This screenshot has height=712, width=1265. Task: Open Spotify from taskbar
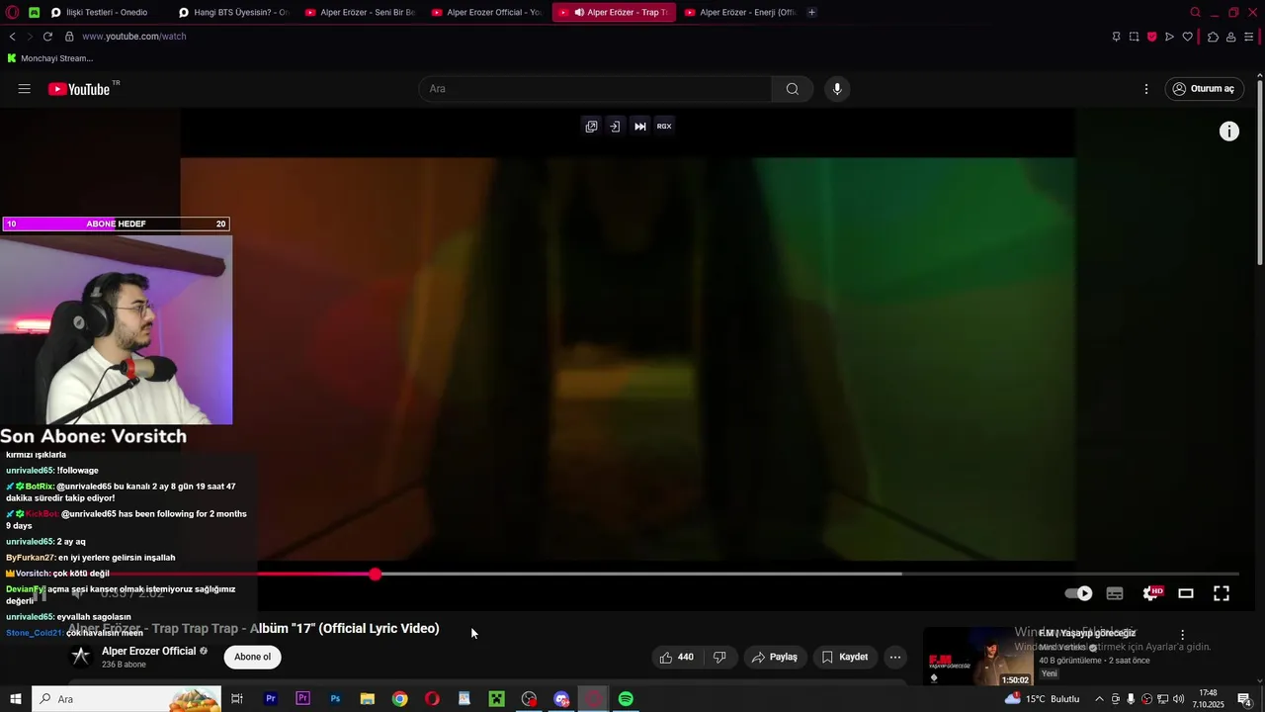point(626,699)
